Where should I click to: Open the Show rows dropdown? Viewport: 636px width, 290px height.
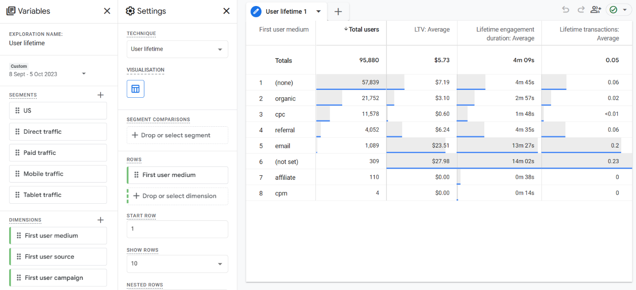pyautogui.click(x=178, y=264)
